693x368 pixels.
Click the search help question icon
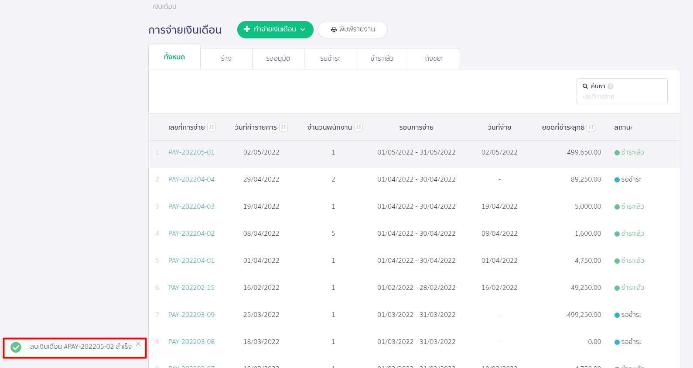tap(611, 86)
